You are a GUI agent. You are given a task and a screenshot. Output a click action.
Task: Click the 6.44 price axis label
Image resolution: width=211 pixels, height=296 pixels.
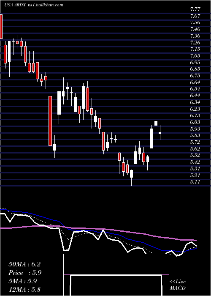pyautogui.click(x=195, y=96)
